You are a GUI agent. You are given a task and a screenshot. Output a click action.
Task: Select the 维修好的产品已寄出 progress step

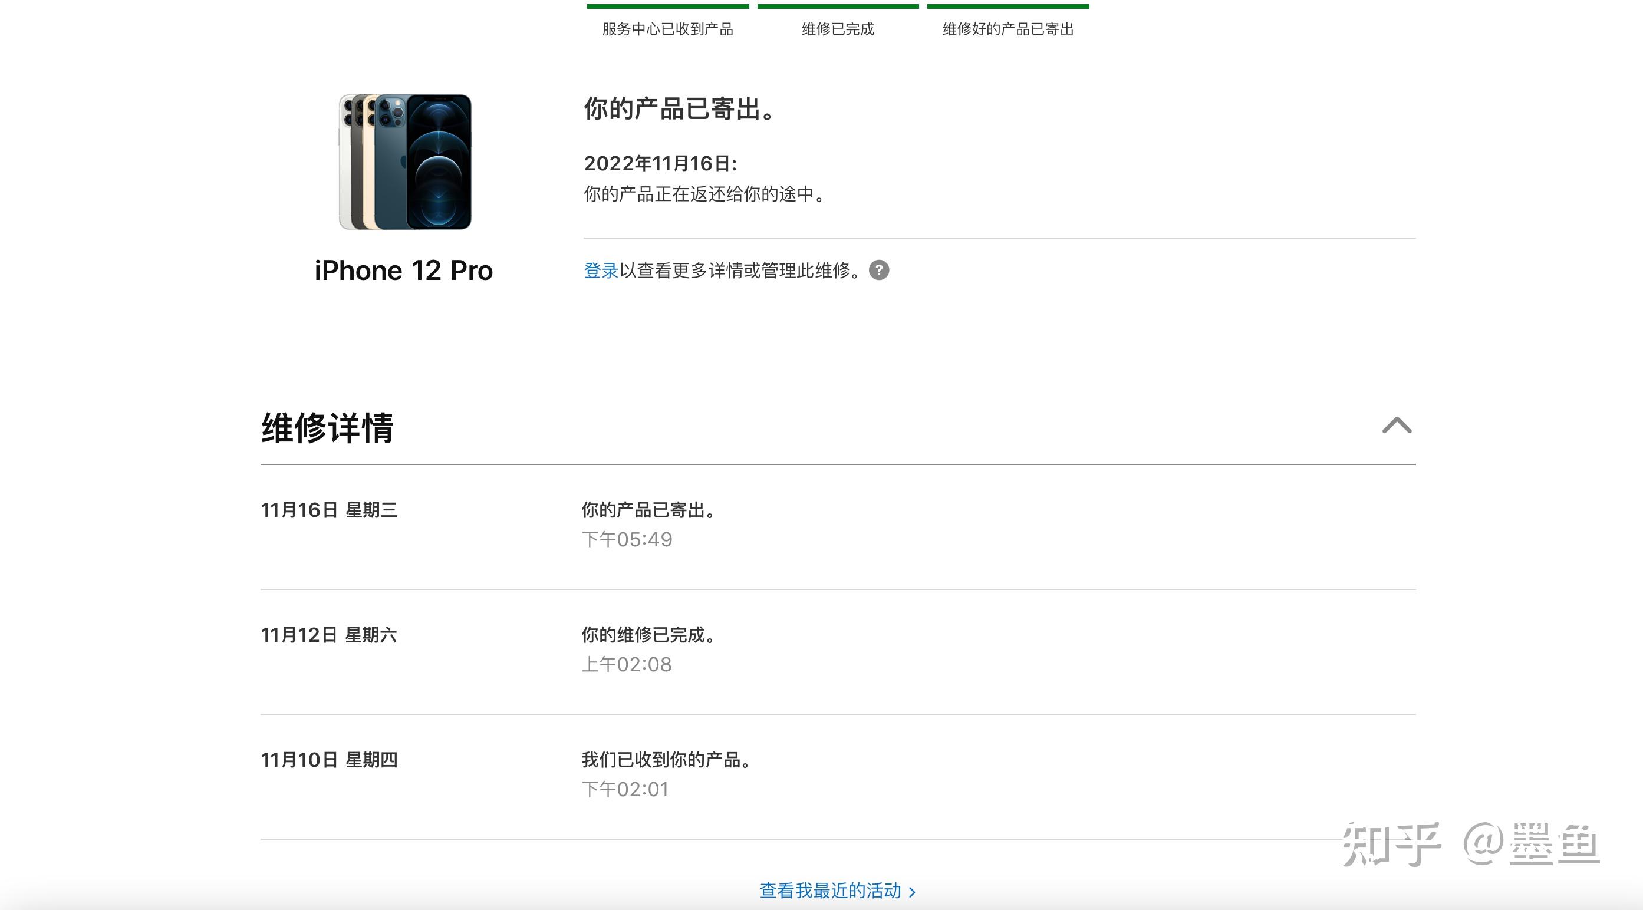pos(1007,29)
